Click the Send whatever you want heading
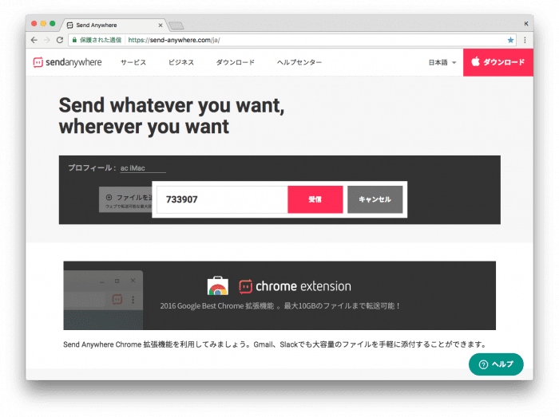559x417 pixels. pyautogui.click(x=172, y=116)
